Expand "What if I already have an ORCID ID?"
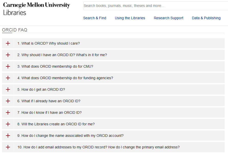228x153 pixels. pos(51,101)
